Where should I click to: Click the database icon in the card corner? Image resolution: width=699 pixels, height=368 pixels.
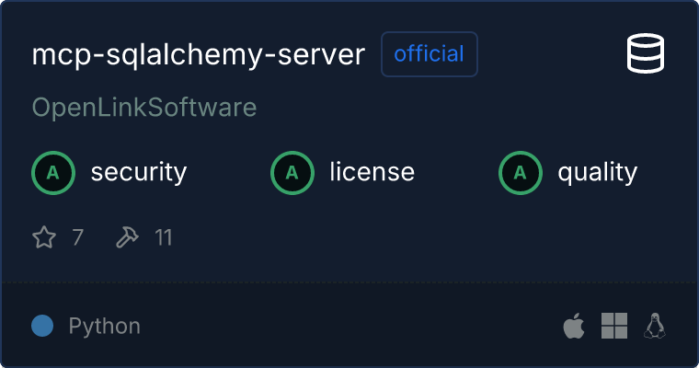pos(646,54)
